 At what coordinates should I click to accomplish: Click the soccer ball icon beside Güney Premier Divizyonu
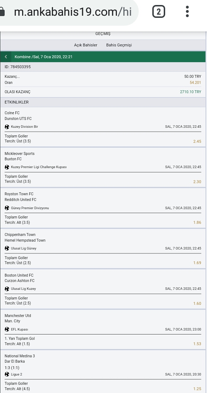(x=7, y=208)
